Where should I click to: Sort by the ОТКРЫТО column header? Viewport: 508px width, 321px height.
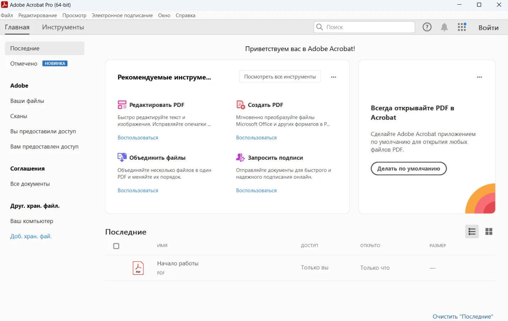(x=370, y=246)
